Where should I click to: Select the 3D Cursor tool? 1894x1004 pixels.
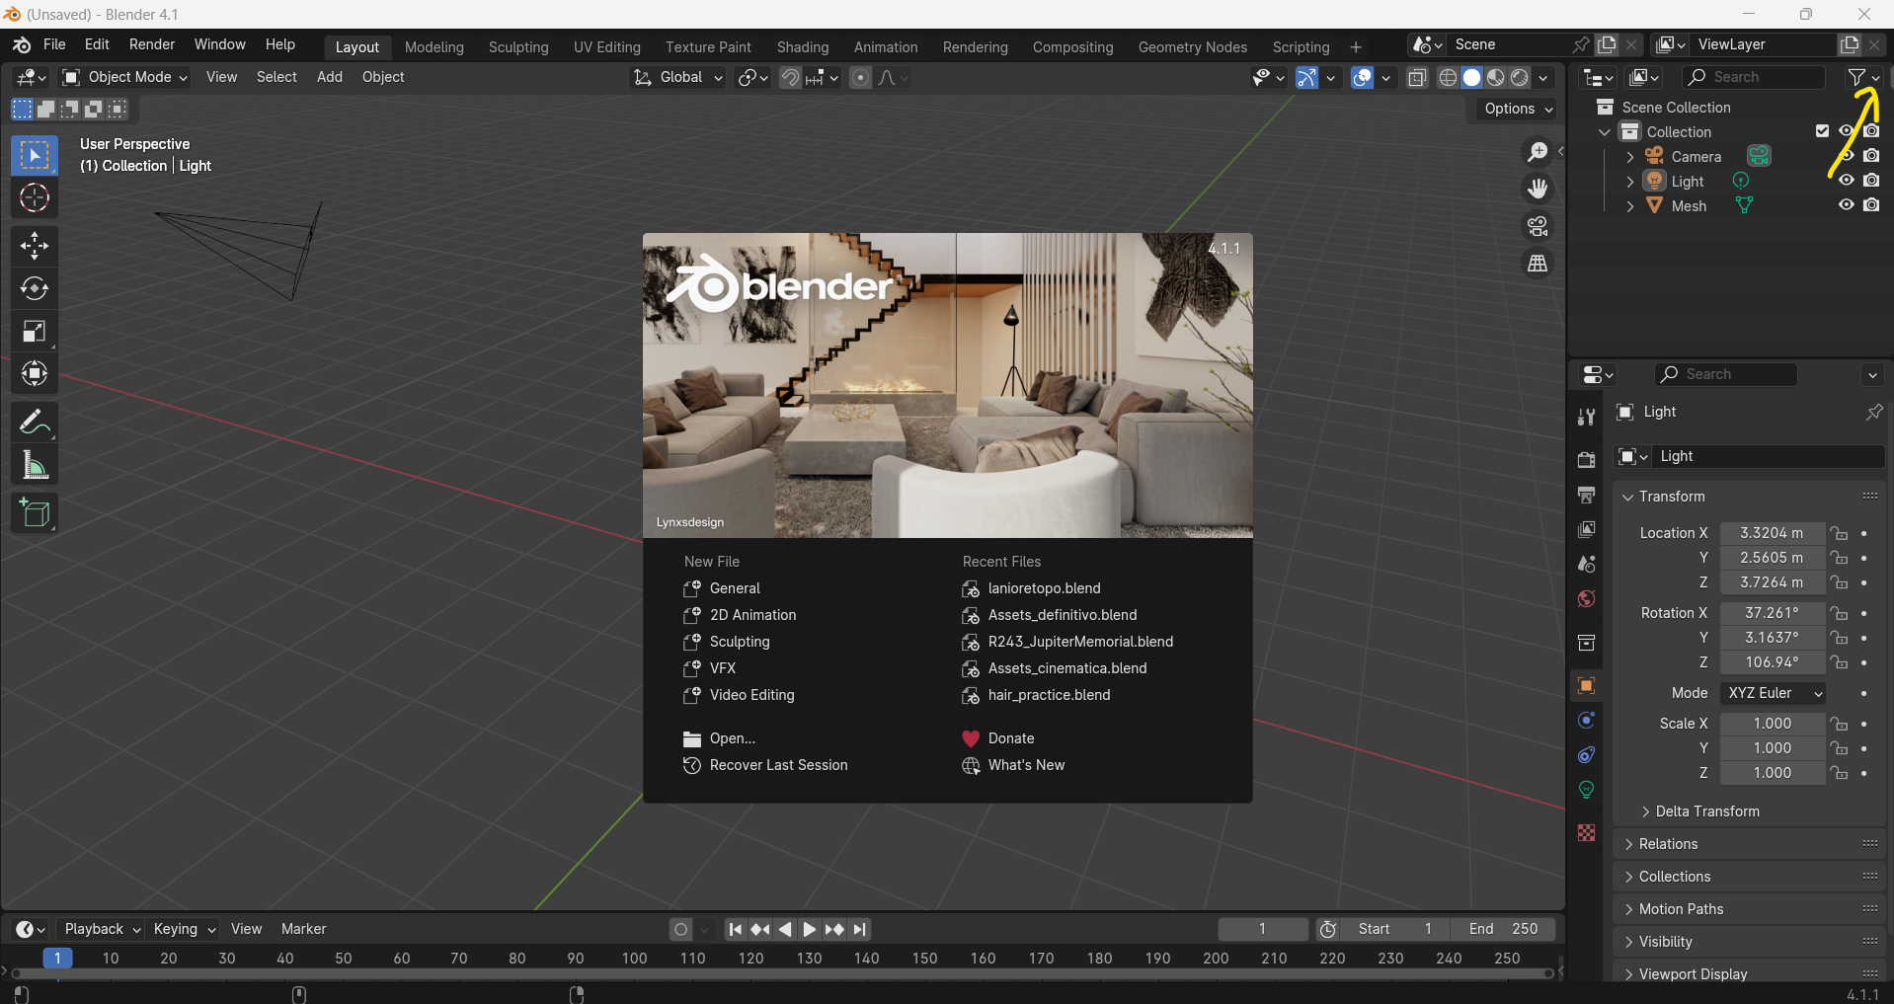coord(35,198)
